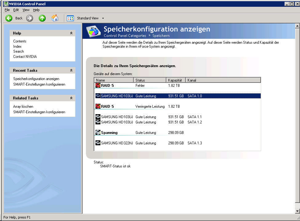Viewport: 300px width, 221px height.
Task: Open Speicherkonfiguration anzeigen in Recent Tasks
Action: coord(36,79)
